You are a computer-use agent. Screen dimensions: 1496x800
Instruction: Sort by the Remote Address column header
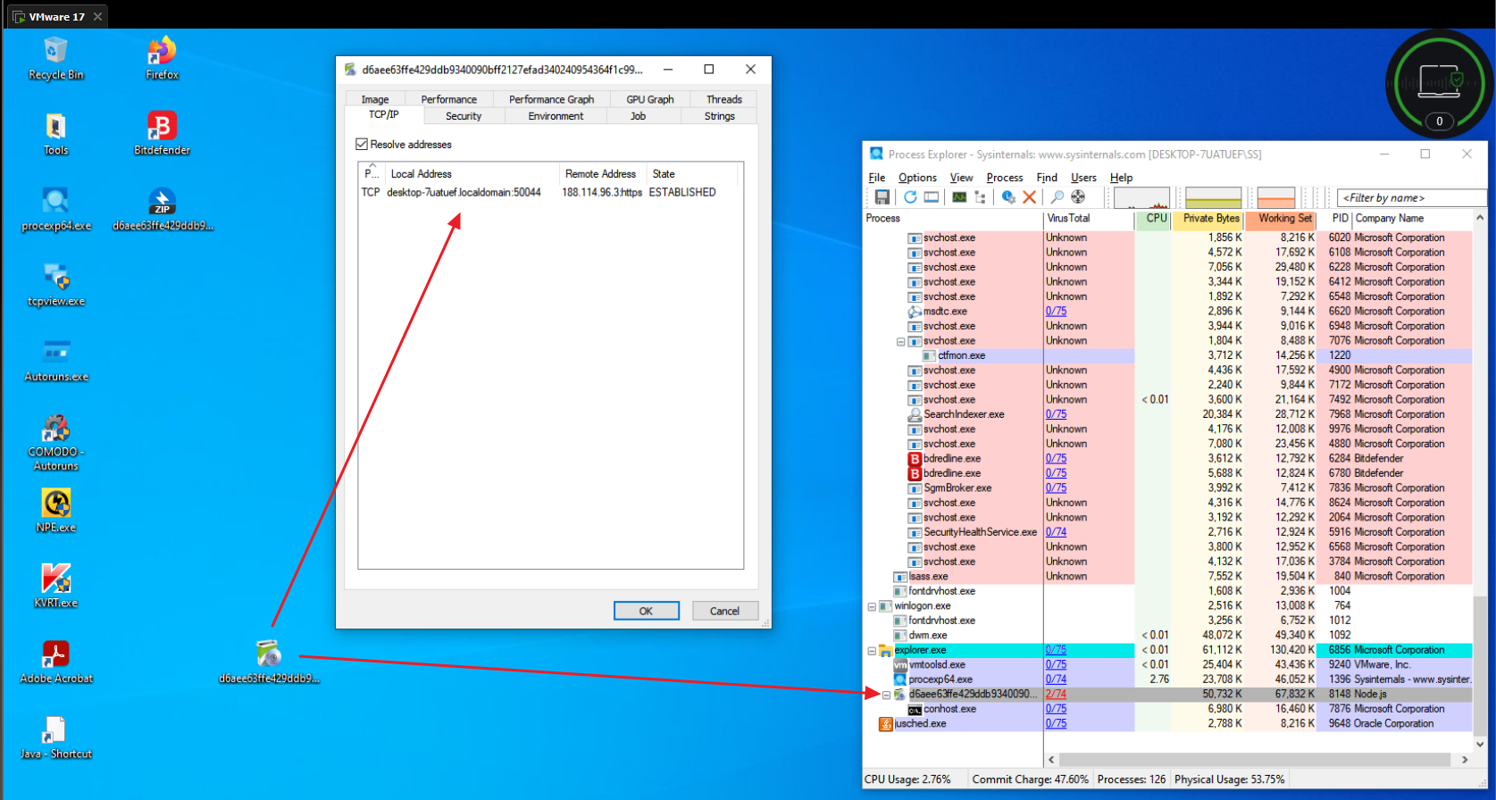pos(602,174)
